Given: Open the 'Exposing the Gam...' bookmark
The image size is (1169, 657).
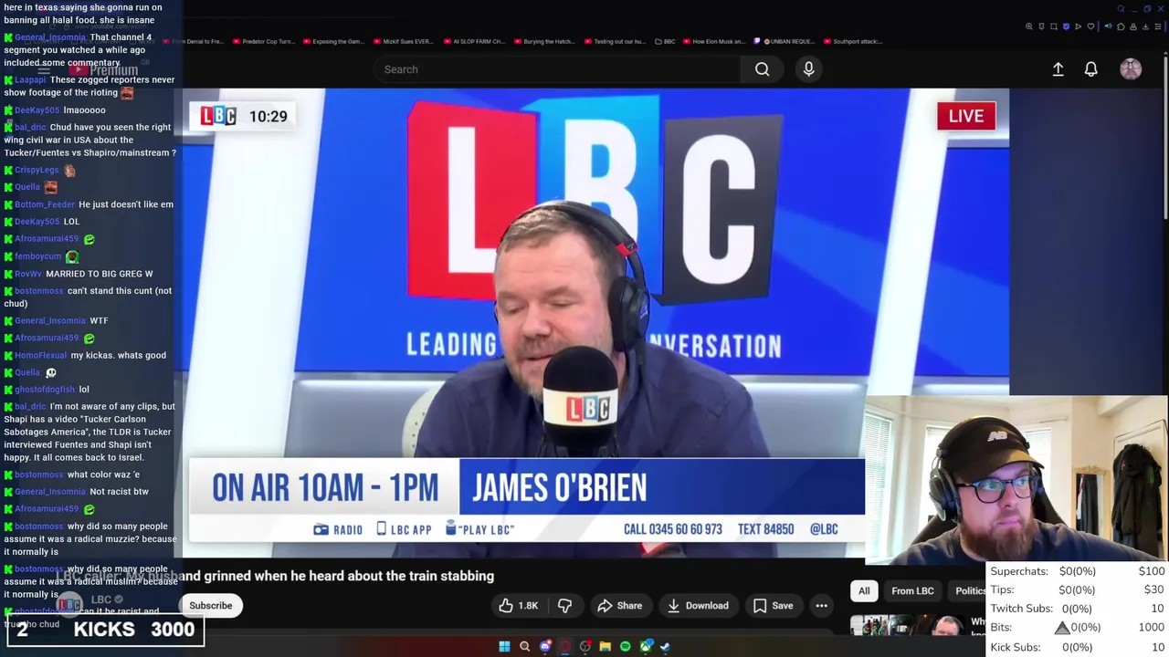Looking at the screenshot, I should (333, 41).
